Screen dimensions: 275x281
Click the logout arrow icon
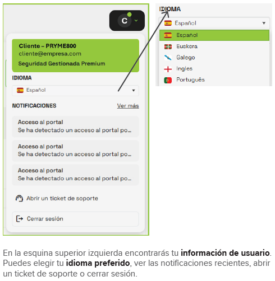pos(20,219)
